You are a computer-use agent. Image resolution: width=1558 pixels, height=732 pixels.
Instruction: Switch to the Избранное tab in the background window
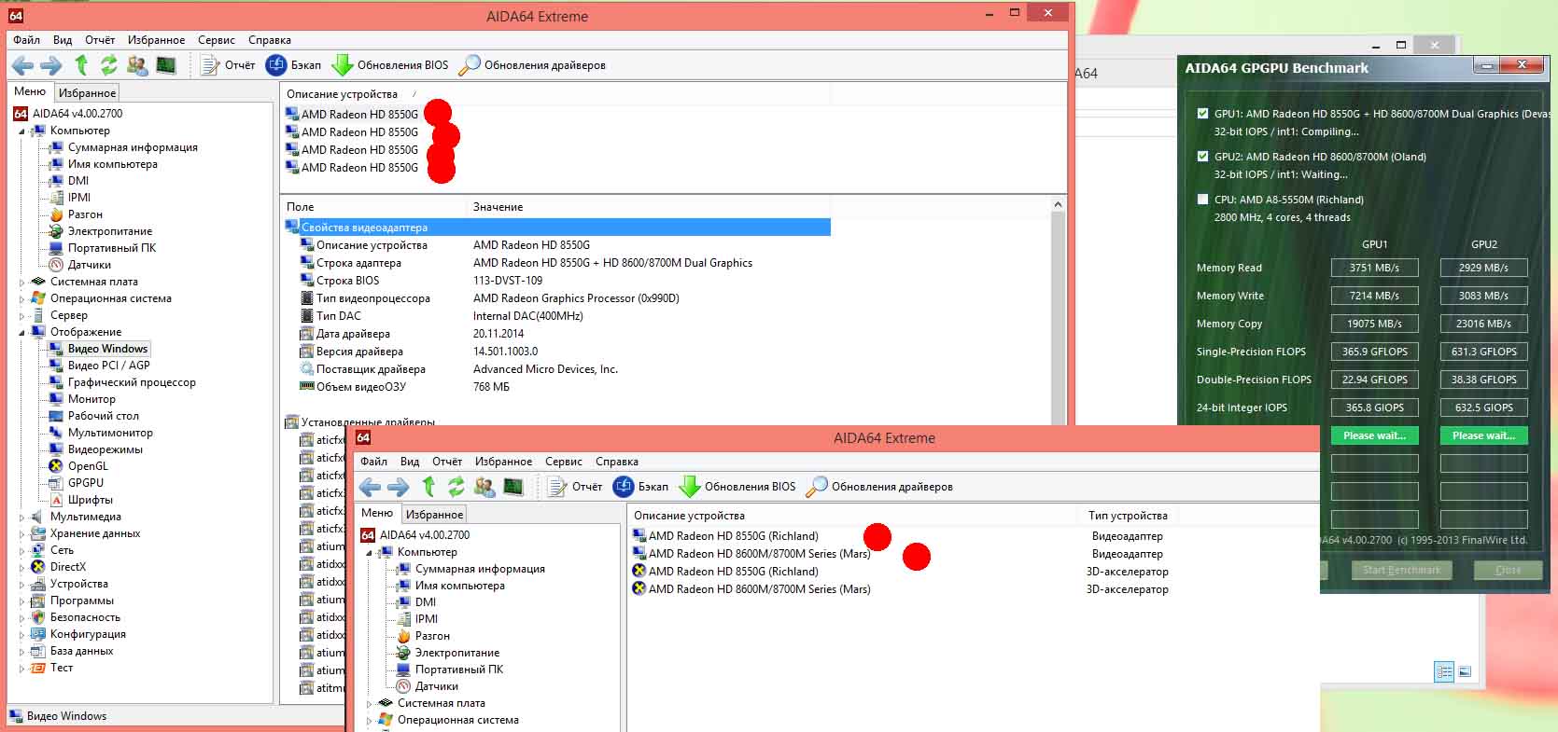(x=88, y=93)
